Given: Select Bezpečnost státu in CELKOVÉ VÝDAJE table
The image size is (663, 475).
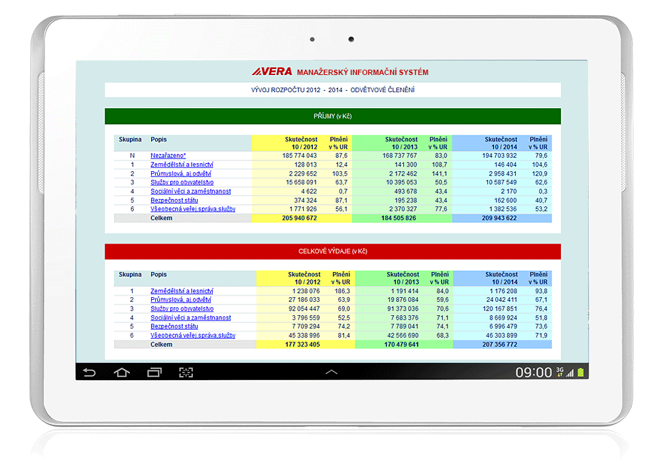Looking at the screenshot, I should click(x=174, y=327).
